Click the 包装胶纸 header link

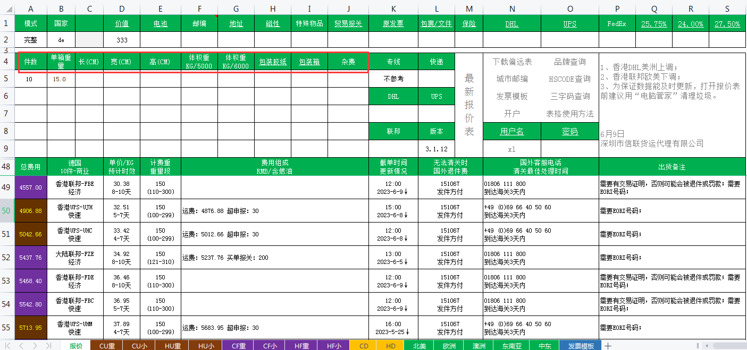273,62
